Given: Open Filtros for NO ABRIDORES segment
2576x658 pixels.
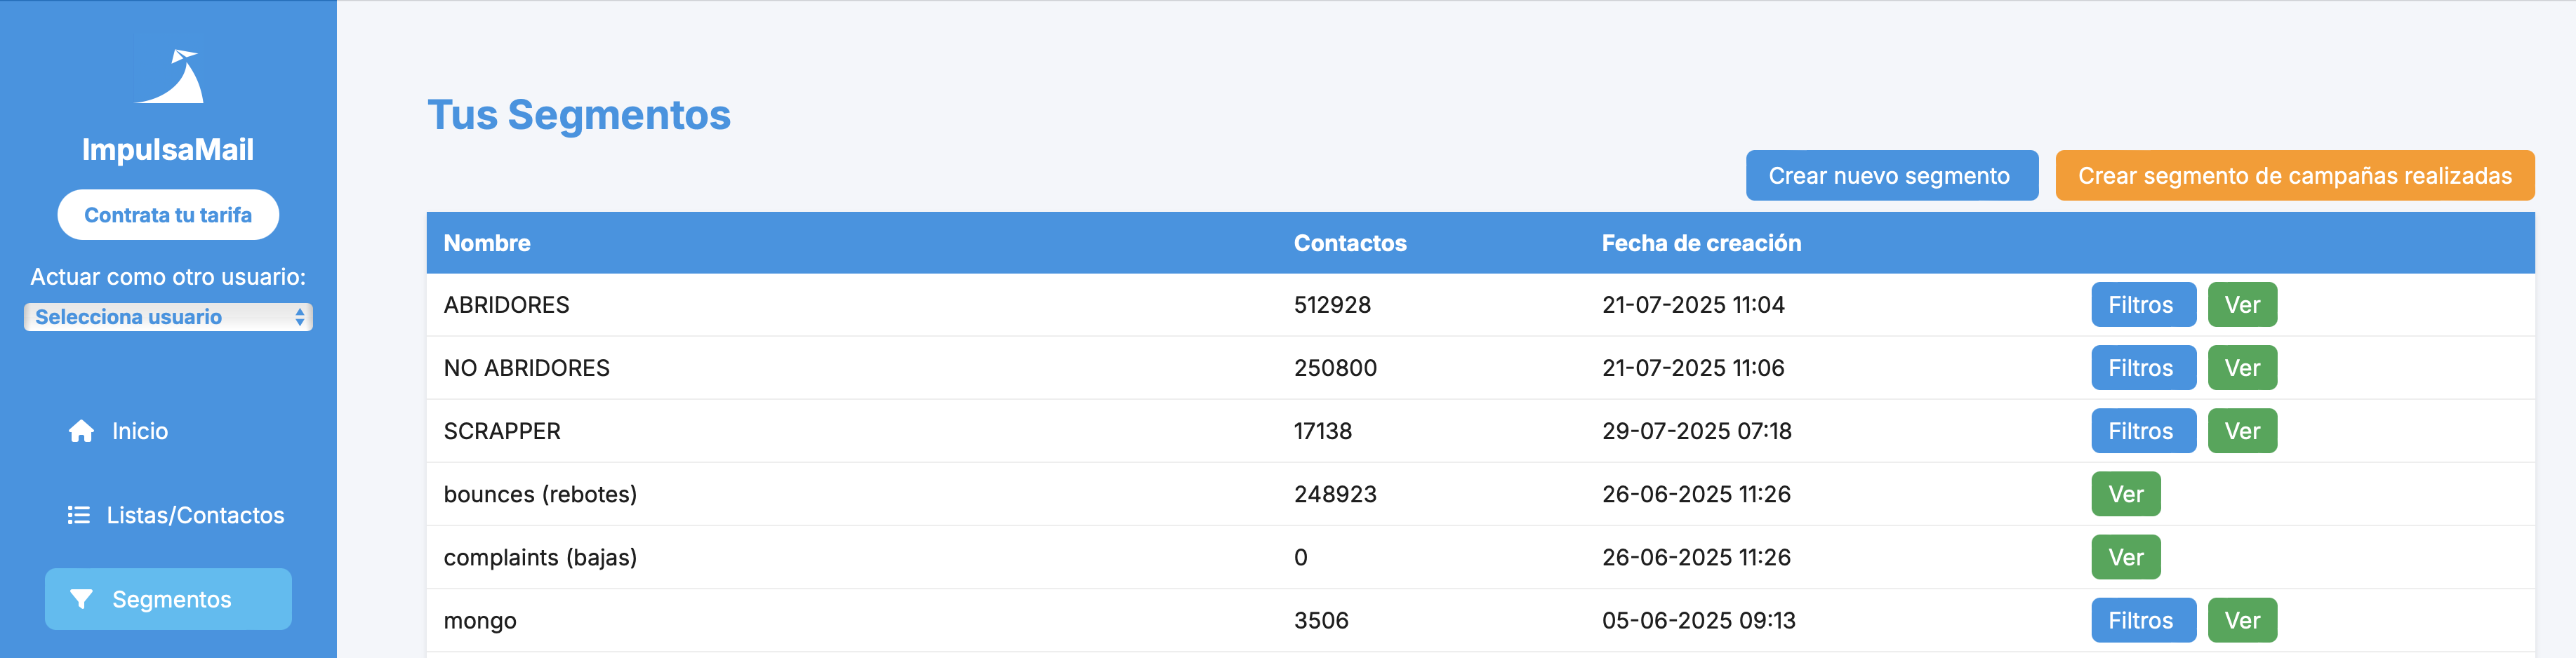Looking at the screenshot, I should (2142, 368).
